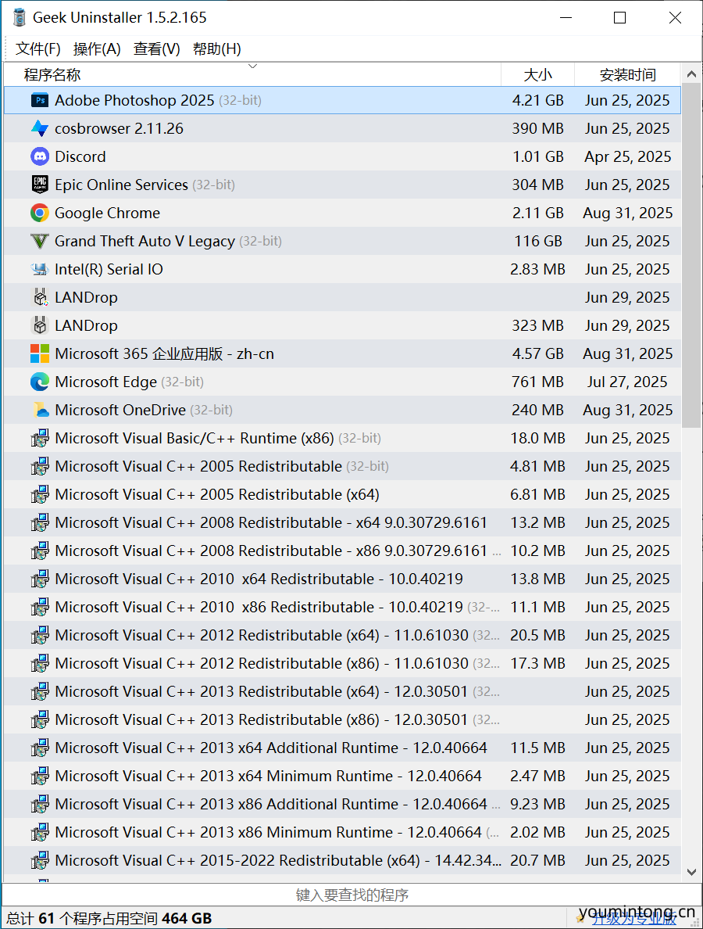Select the Adobe Photoshop 2025 row name
This screenshot has width=703, height=929.
134,100
